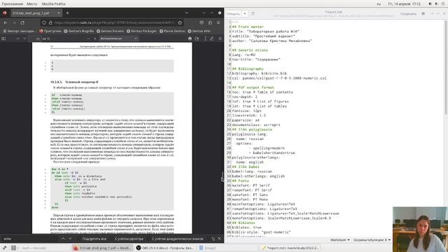The width and height of the screenshot is (448, 252).
Task: Click the shield tracking protection icon
Action: (x=44, y=22)
